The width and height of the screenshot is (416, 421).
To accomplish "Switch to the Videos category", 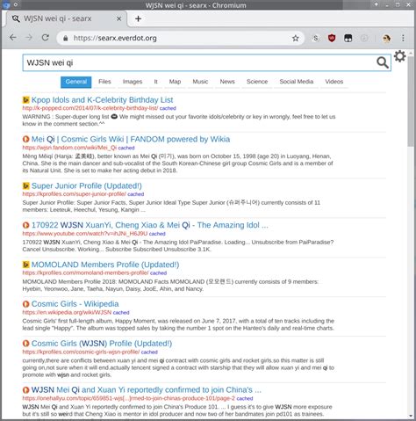I will click(x=334, y=82).
